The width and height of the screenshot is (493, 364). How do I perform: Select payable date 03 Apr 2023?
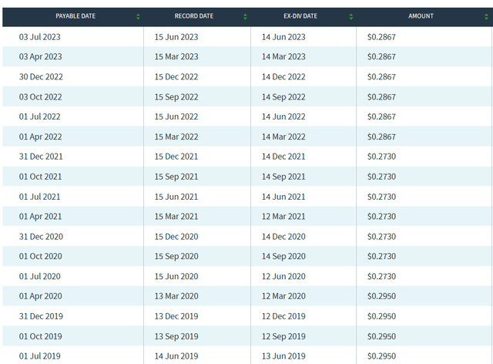point(40,56)
